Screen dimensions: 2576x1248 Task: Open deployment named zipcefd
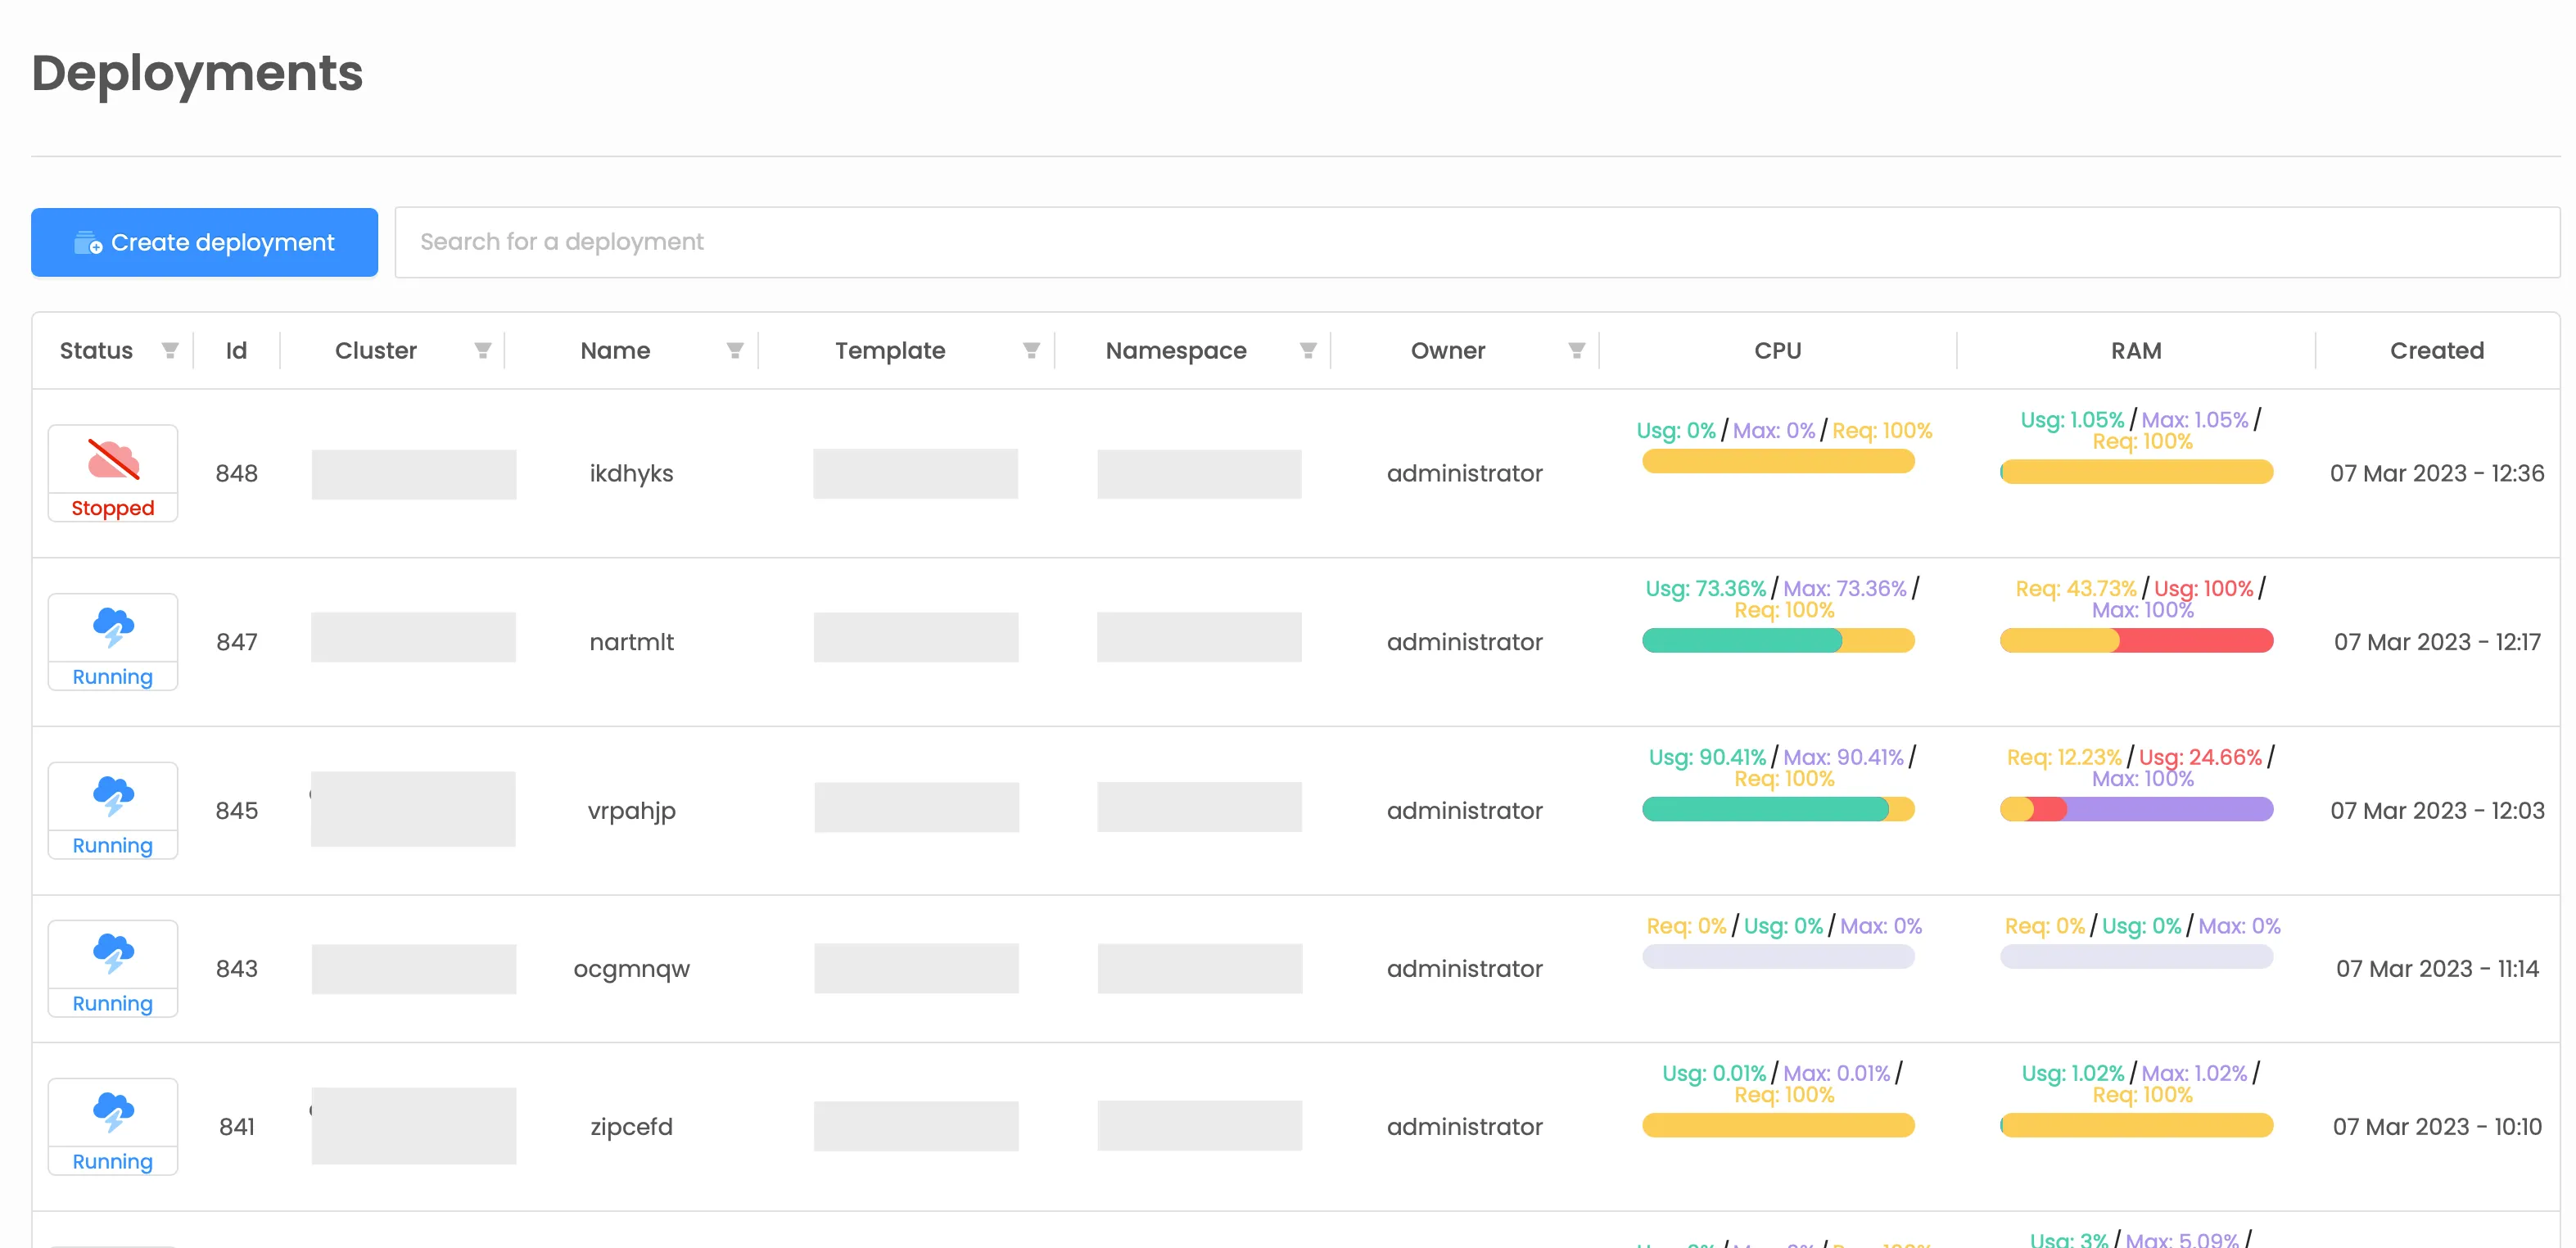tap(631, 1127)
